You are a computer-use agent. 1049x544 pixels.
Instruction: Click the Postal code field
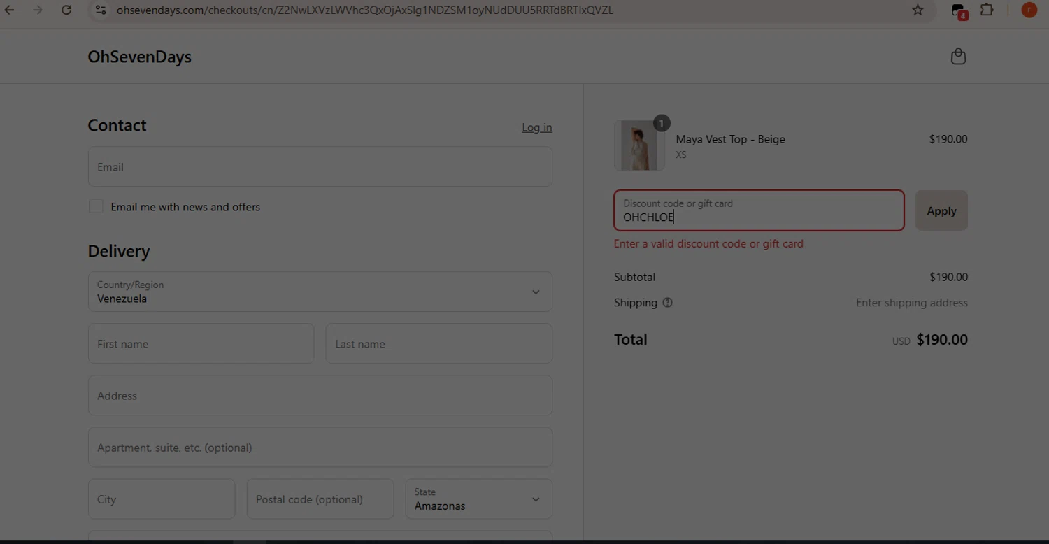pos(320,499)
